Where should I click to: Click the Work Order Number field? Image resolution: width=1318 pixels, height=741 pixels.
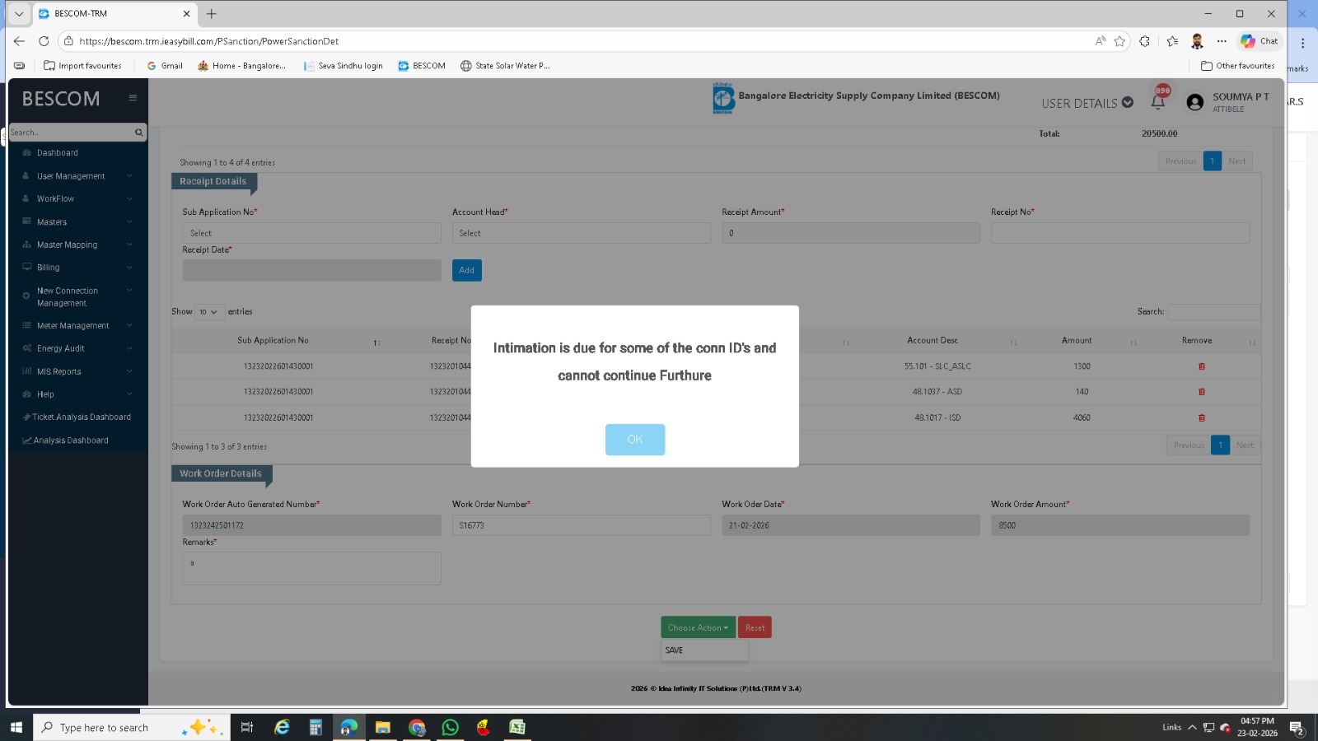(581, 525)
